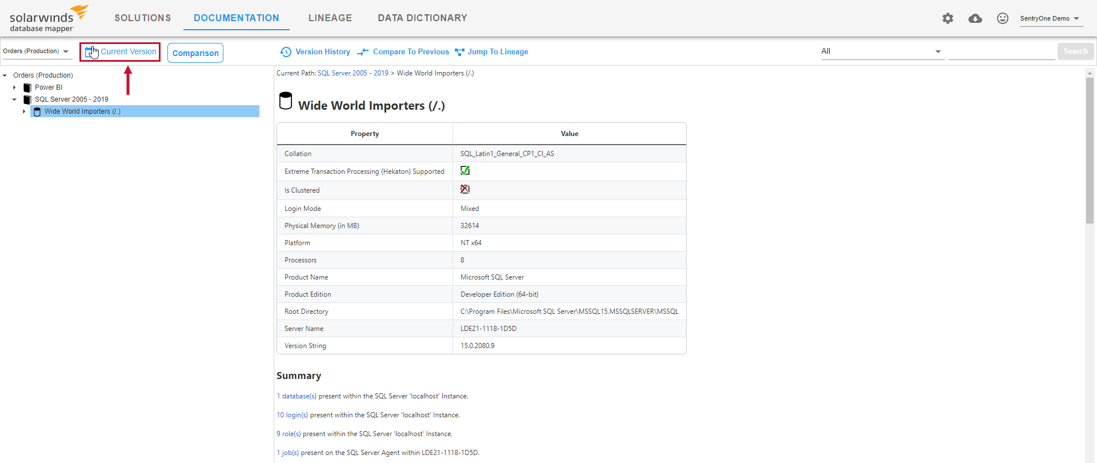This screenshot has height=463, width=1097.
Task: Open the 1 database(s) summary link
Action: [x=297, y=396]
